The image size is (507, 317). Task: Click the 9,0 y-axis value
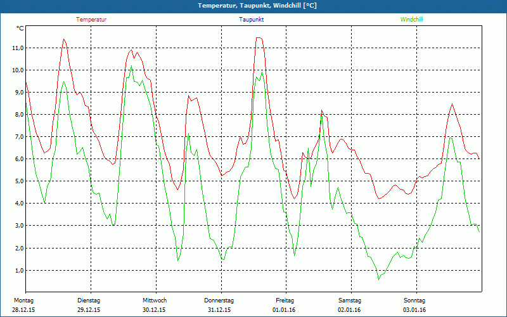point(19,93)
